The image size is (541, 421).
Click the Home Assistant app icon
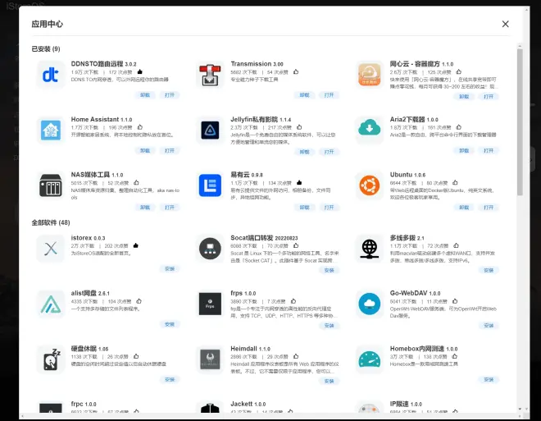[50, 130]
